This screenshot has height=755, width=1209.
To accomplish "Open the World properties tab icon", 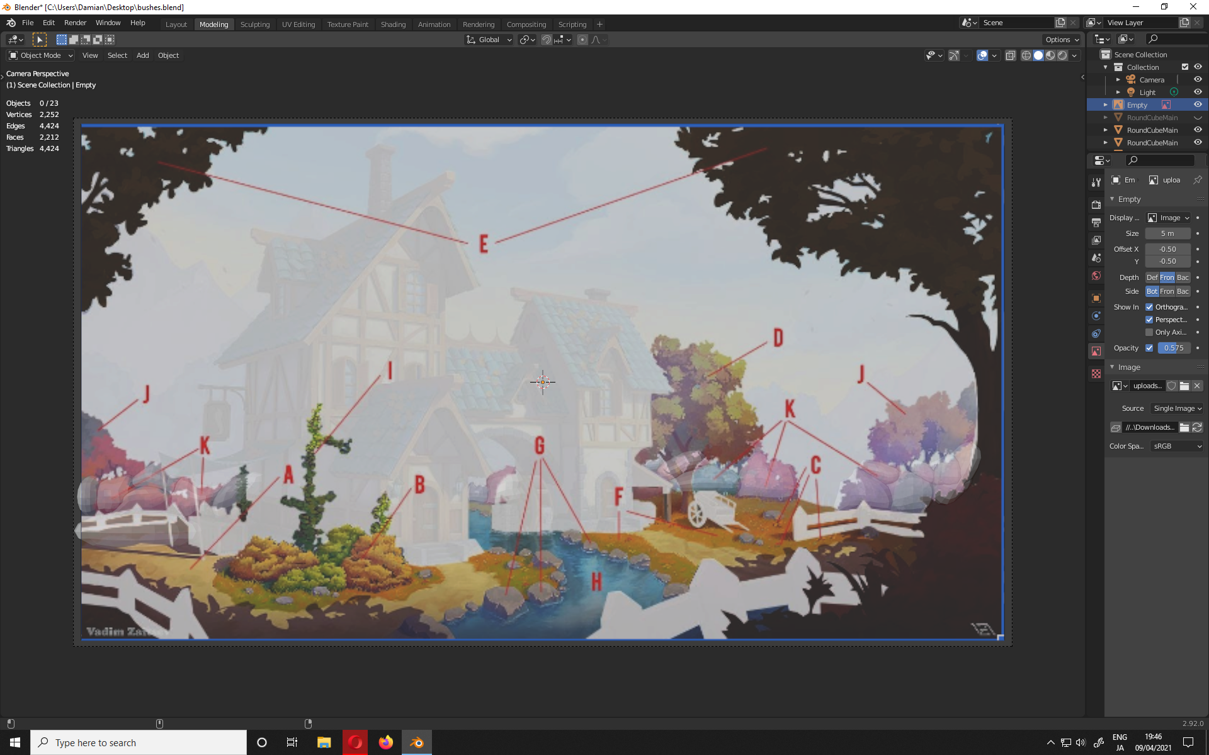I will click(1096, 276).
